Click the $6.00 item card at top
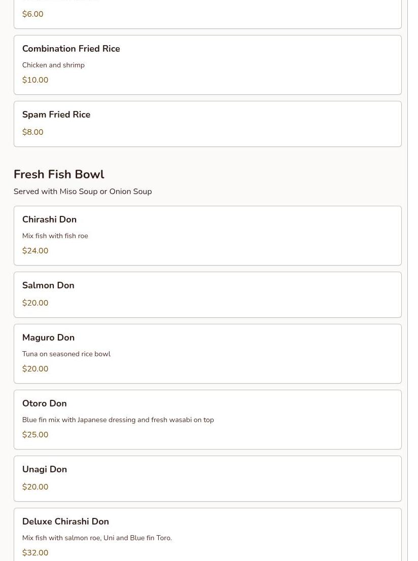This screenshot has height=561, width=418. pos(207,14)
